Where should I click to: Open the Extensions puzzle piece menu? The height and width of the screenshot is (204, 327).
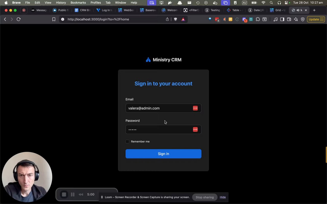click(258, 19)
